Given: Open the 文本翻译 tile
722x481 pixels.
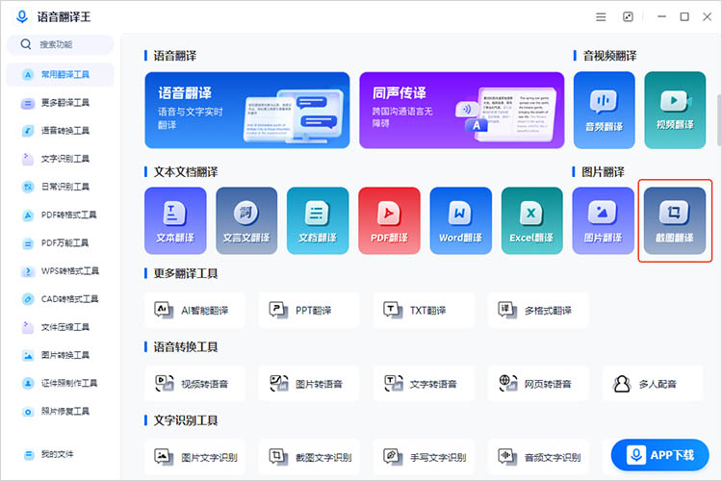Looking at the screenshot, I should tap(175, 220).
